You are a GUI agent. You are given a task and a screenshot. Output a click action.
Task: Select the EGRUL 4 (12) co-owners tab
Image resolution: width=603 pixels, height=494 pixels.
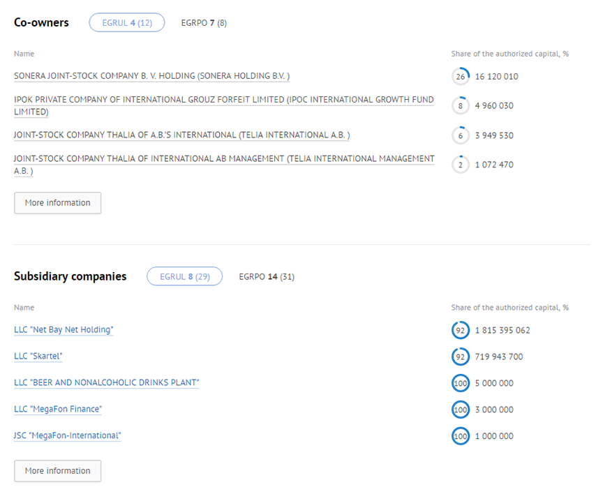click(127, 23)
